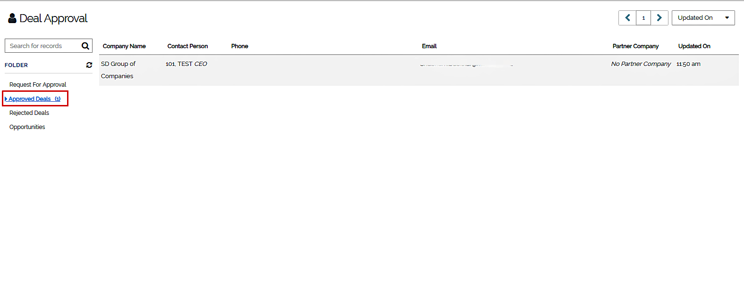Click the Contact Person column header
Screen dimensions: 744x290
(x=187, y=46)
